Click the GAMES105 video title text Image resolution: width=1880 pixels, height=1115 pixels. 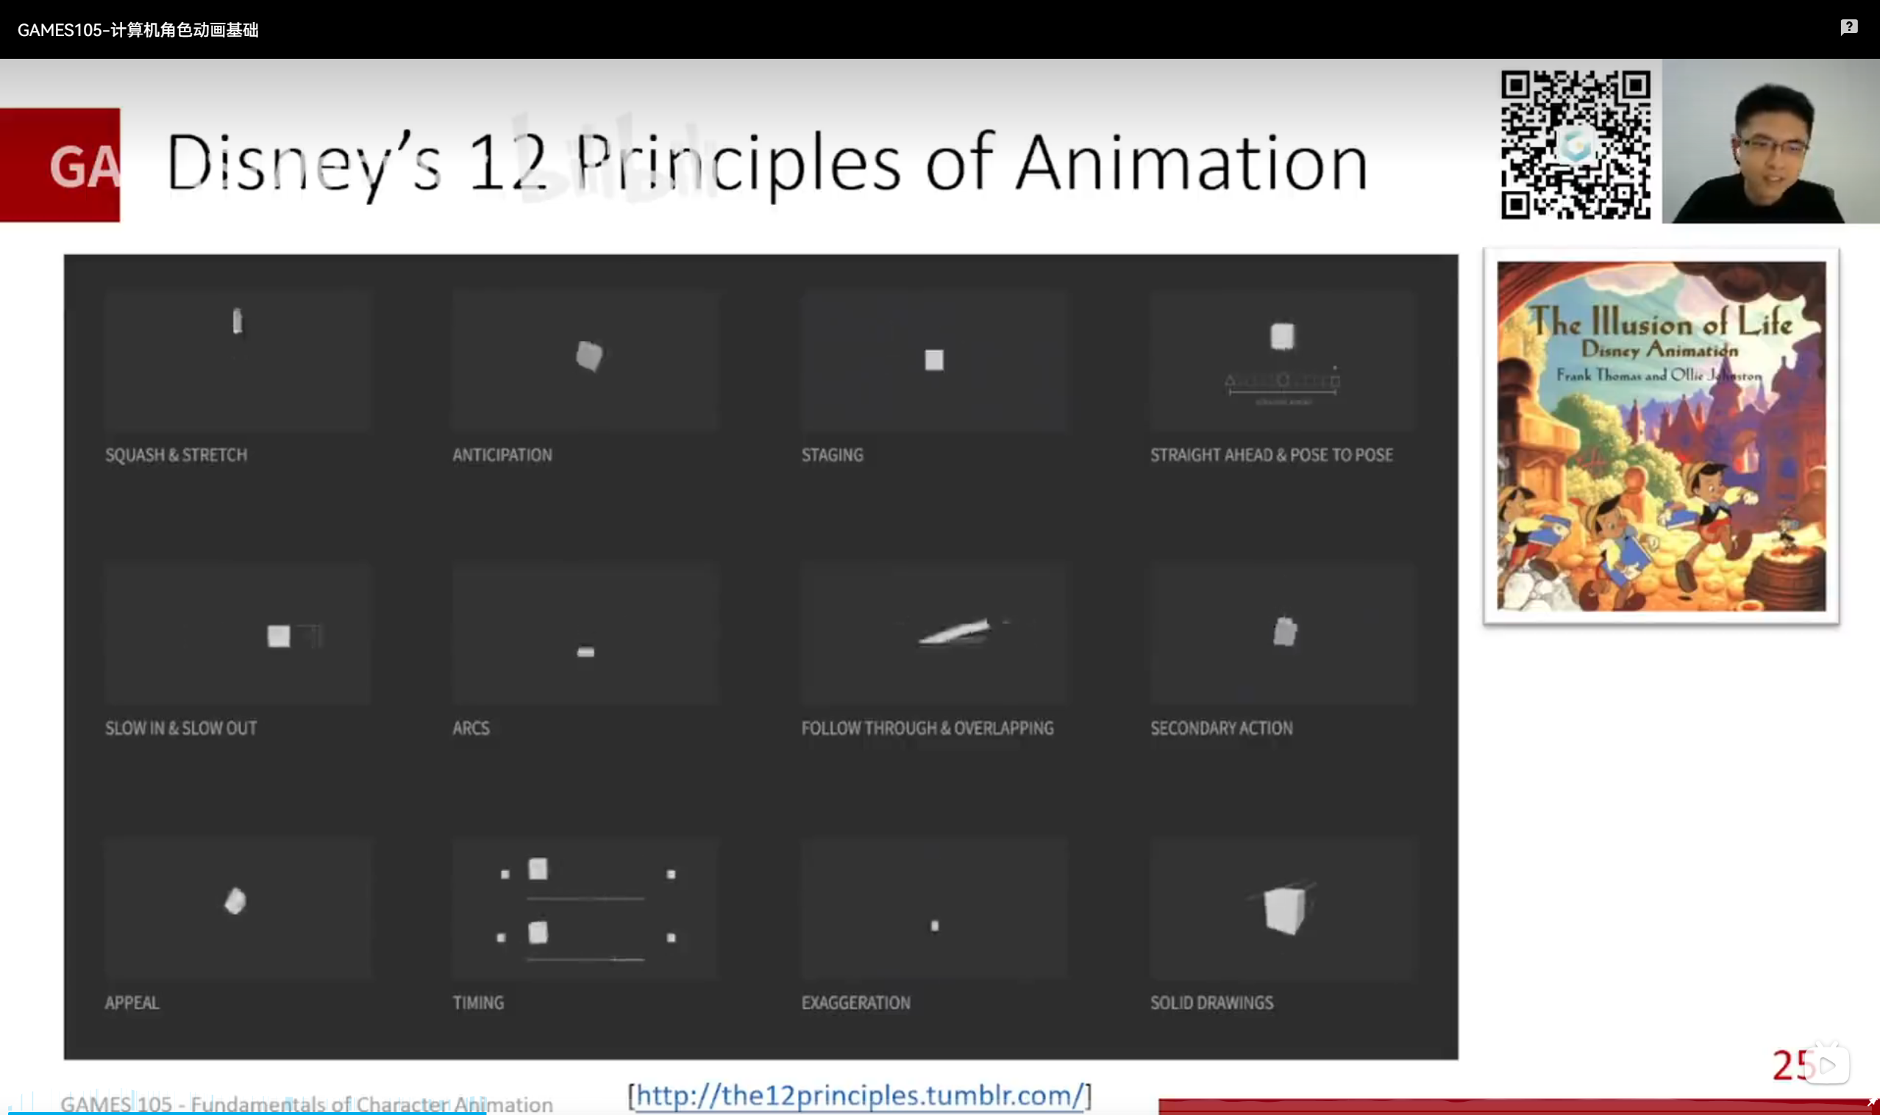[138, 30]
